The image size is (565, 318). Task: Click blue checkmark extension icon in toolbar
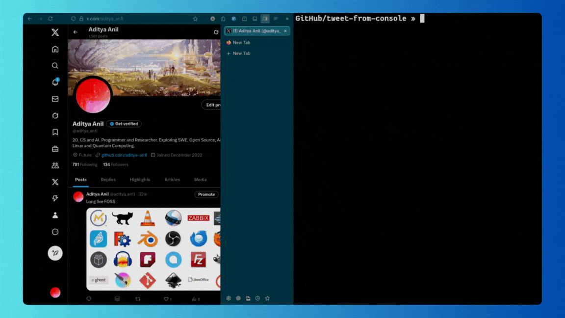tap(234, 19)
